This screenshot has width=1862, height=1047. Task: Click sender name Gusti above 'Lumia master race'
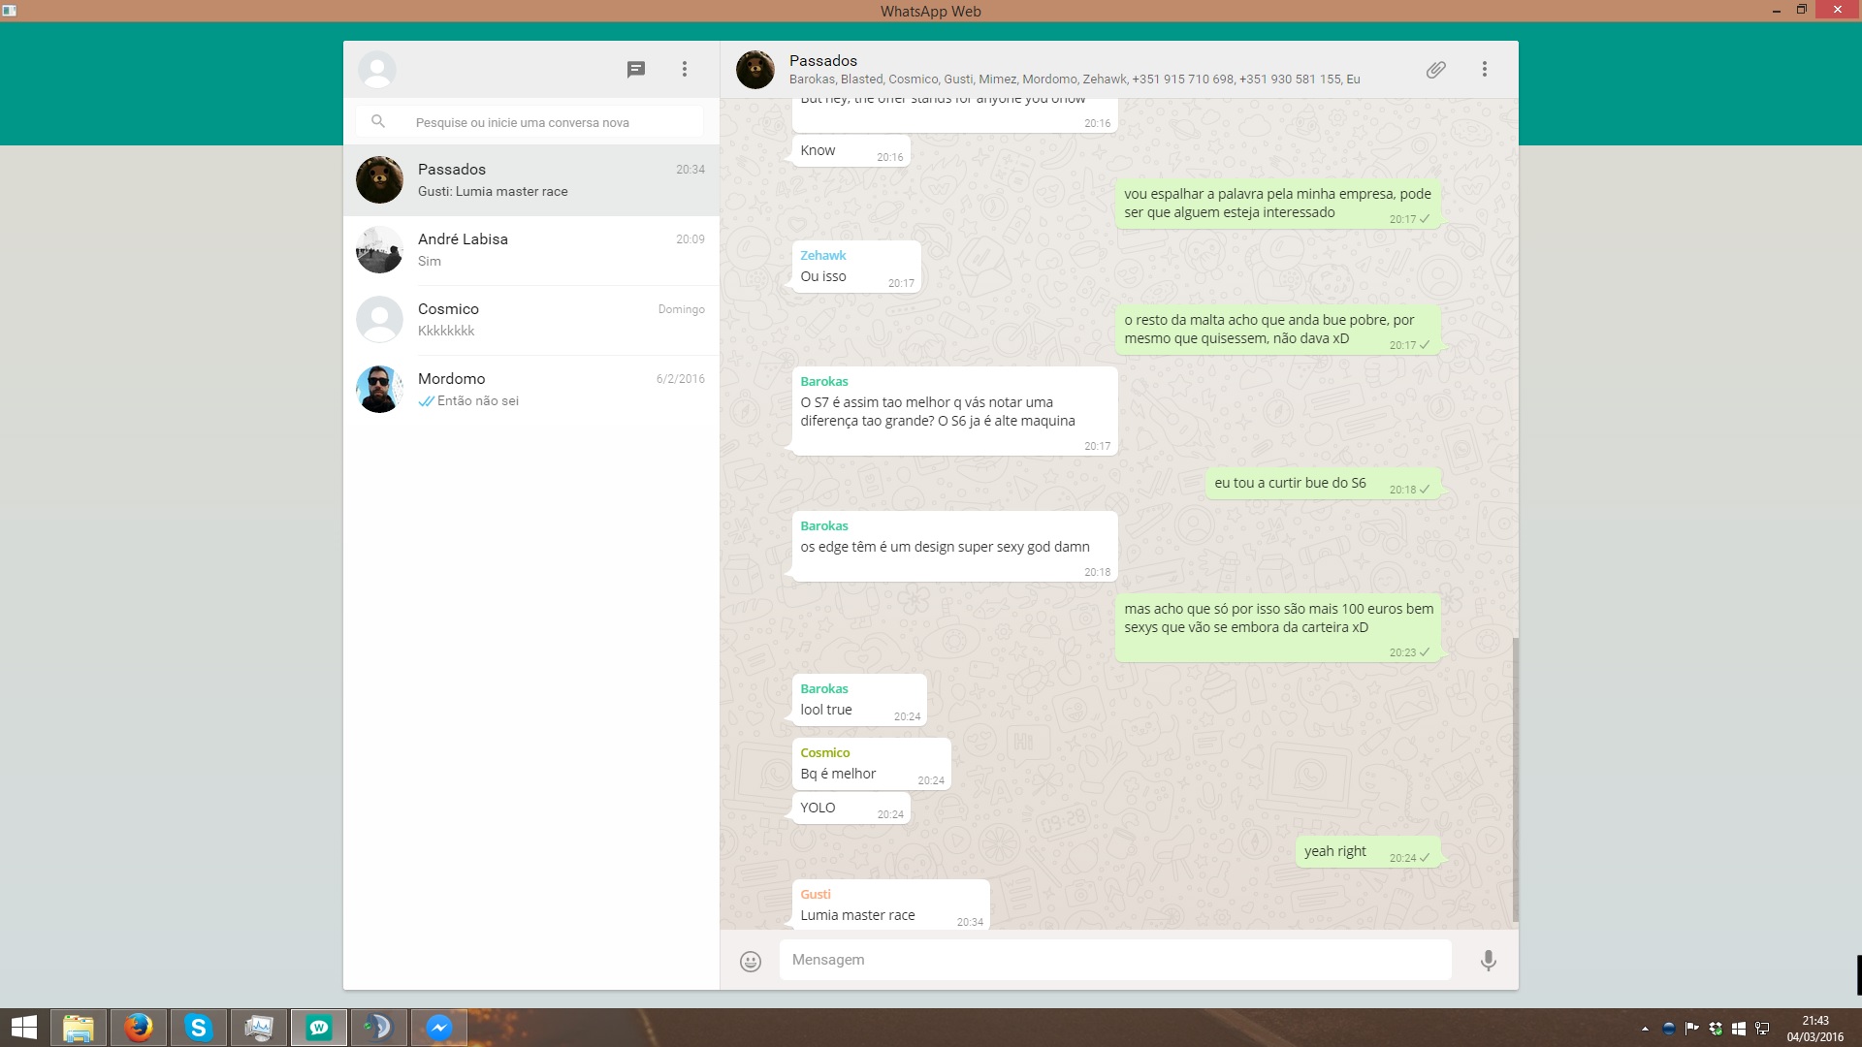pos(816,895)
